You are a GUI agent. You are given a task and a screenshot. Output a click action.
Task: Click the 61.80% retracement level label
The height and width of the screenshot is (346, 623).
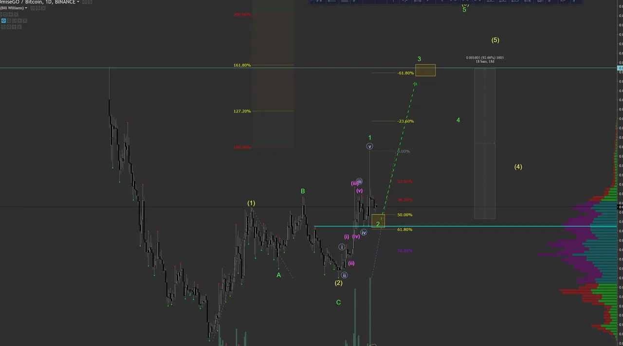pyautogui.click(x=405, y=229)
